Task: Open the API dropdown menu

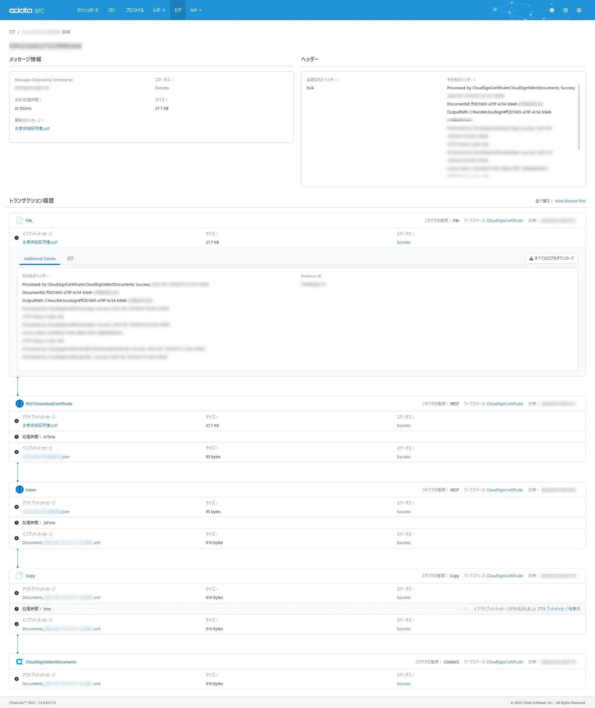Action: 196,10
